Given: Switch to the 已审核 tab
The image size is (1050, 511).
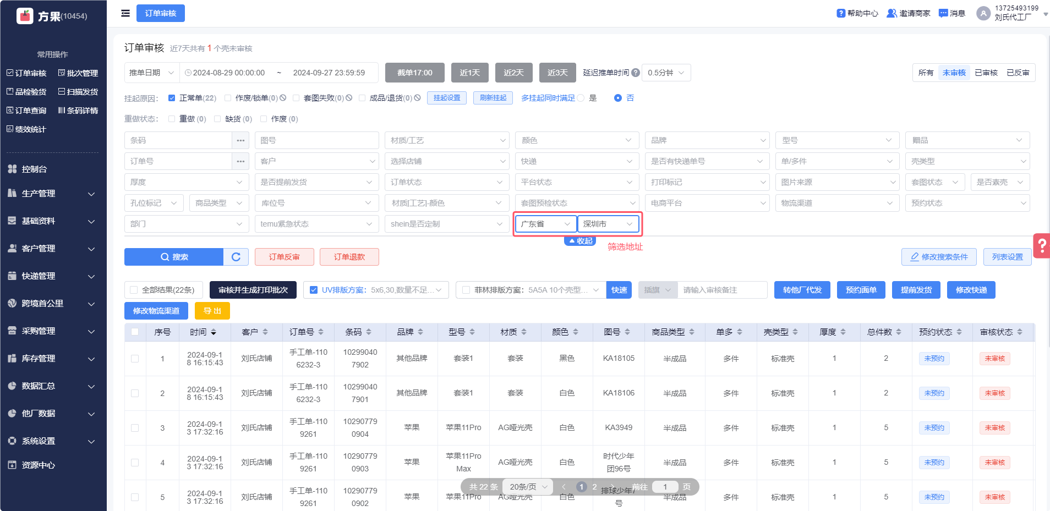Looking at the screenshot, I should [x=986, y=73].
